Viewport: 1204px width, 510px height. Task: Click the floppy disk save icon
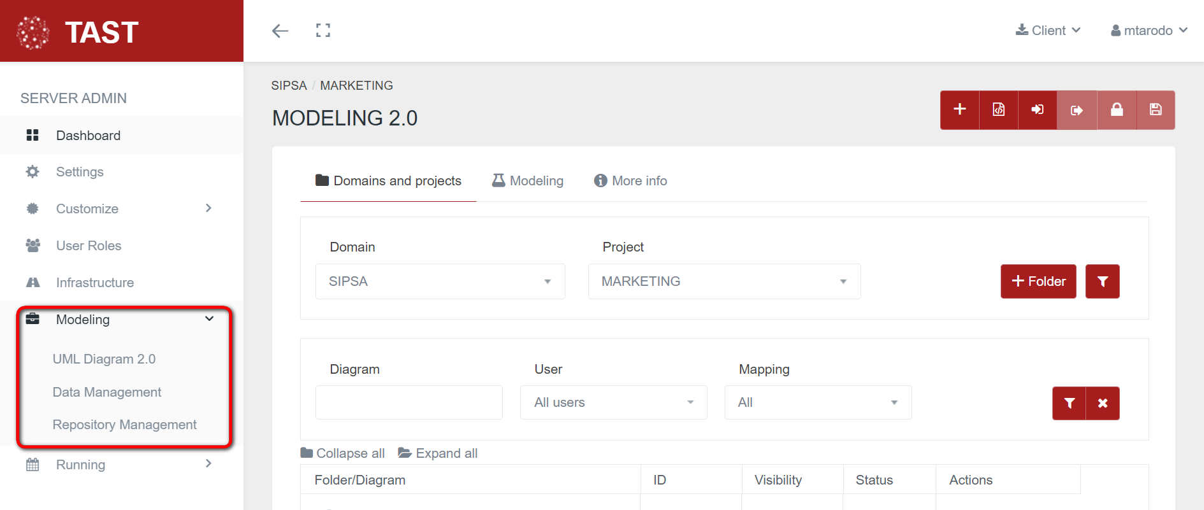point(1156,110)
